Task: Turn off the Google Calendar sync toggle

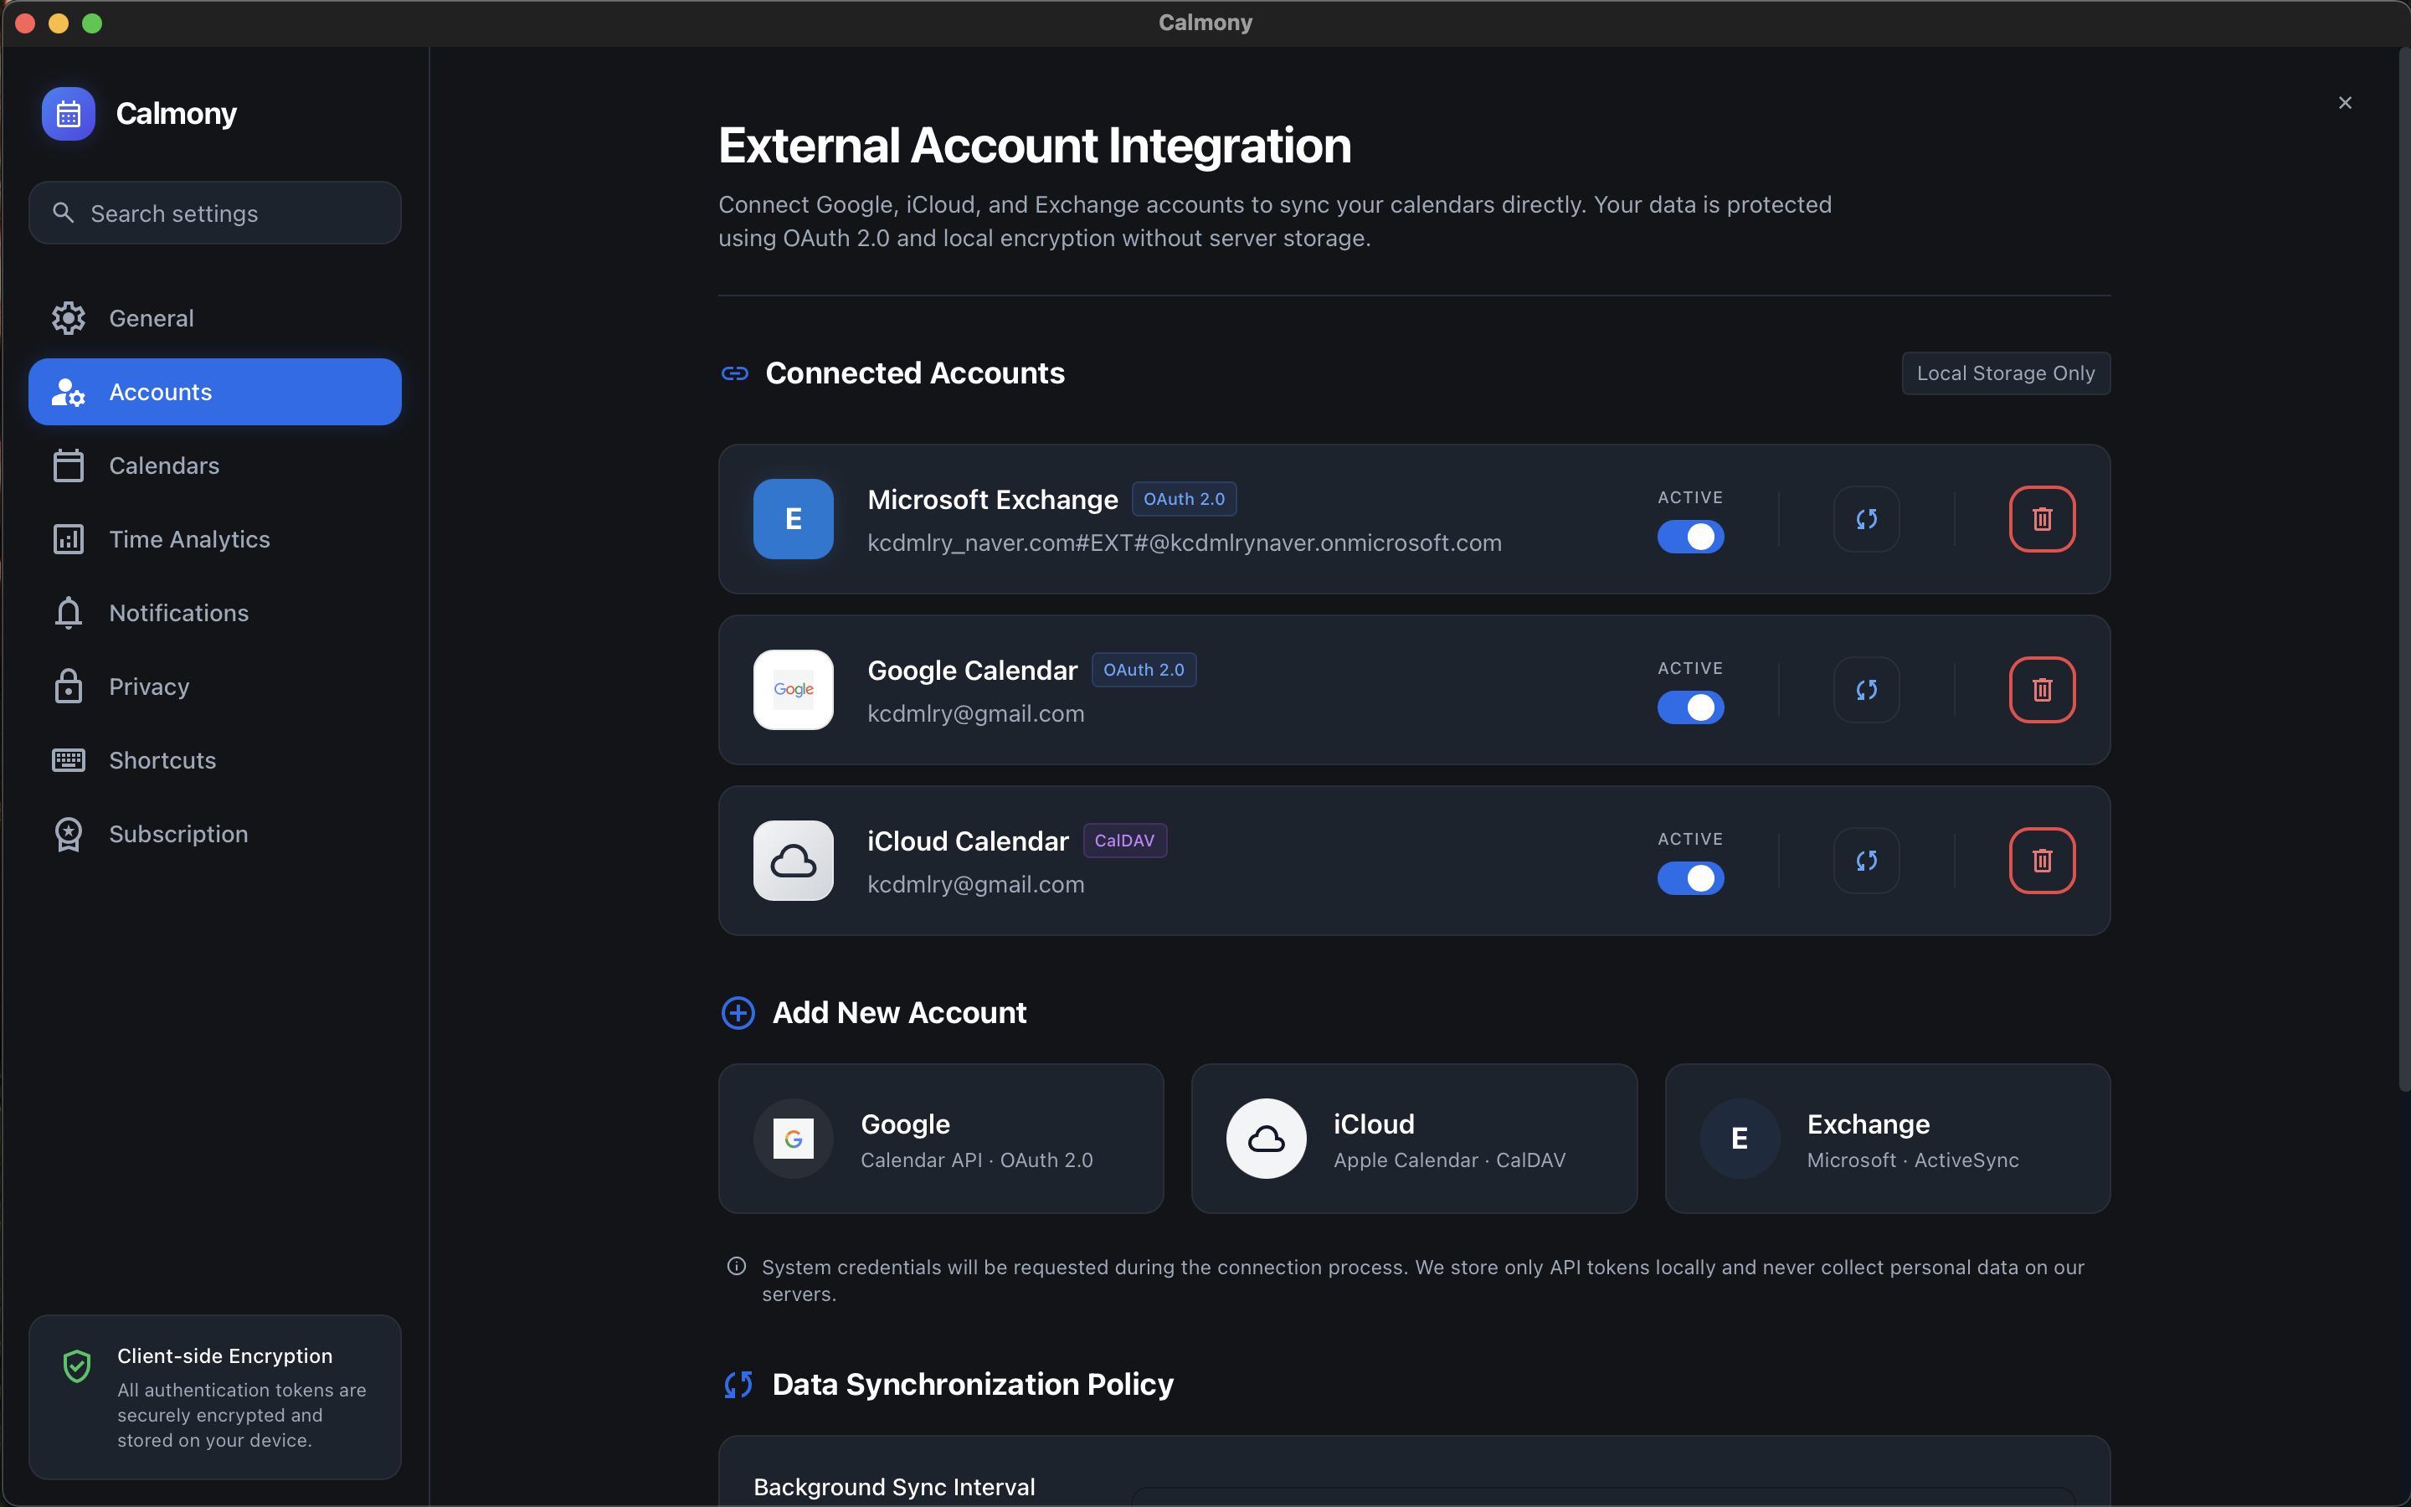Action: pyautogui.click(x=1691, y=707)
